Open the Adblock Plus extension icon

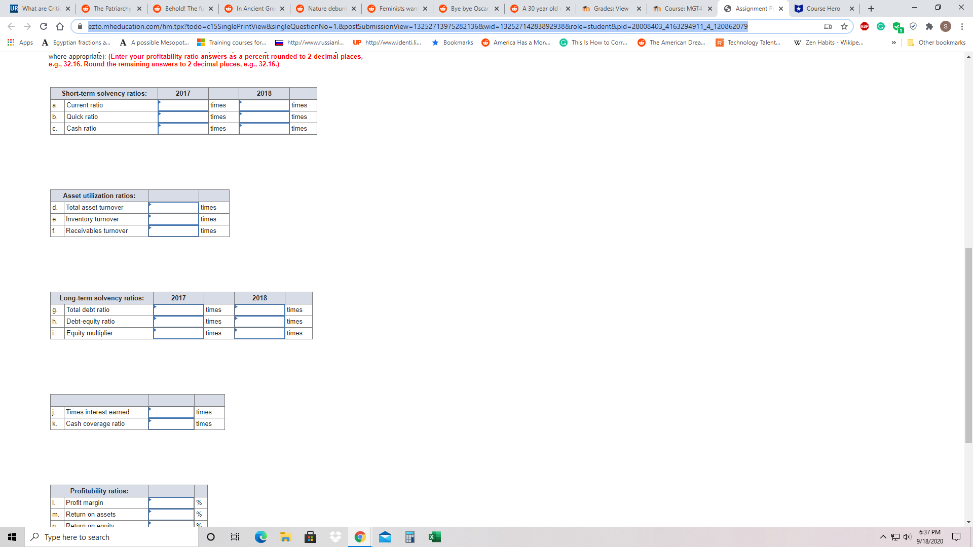(x=865, y=26)
